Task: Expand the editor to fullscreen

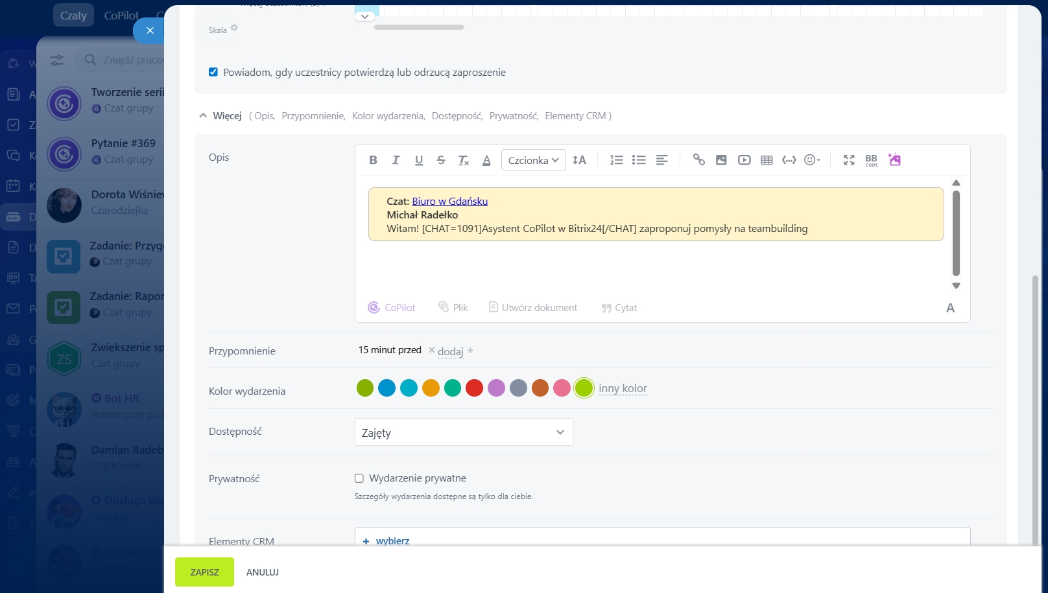Action: [x=849, y=160]
